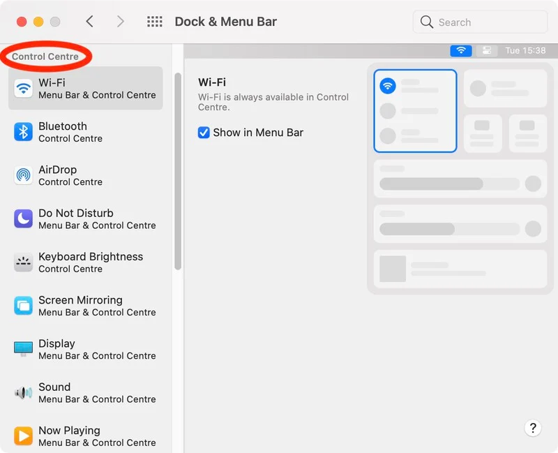
Task: Uncheck the Show in Menu Bar checkbox
Action: (204, 133)
